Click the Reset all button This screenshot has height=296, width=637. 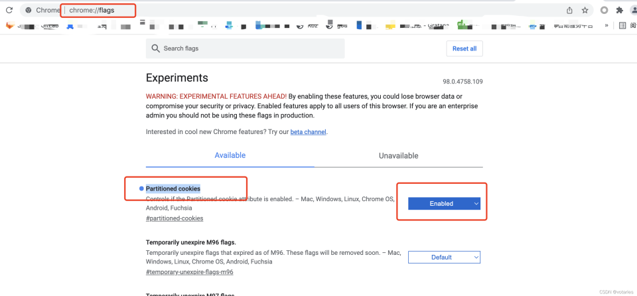464,48
